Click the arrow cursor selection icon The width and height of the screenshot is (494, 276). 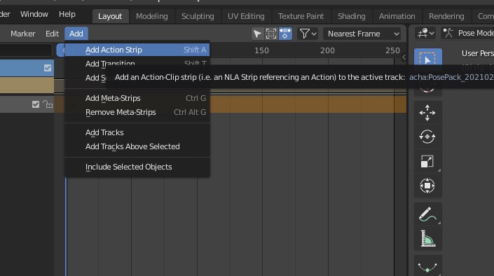point(257,34)
